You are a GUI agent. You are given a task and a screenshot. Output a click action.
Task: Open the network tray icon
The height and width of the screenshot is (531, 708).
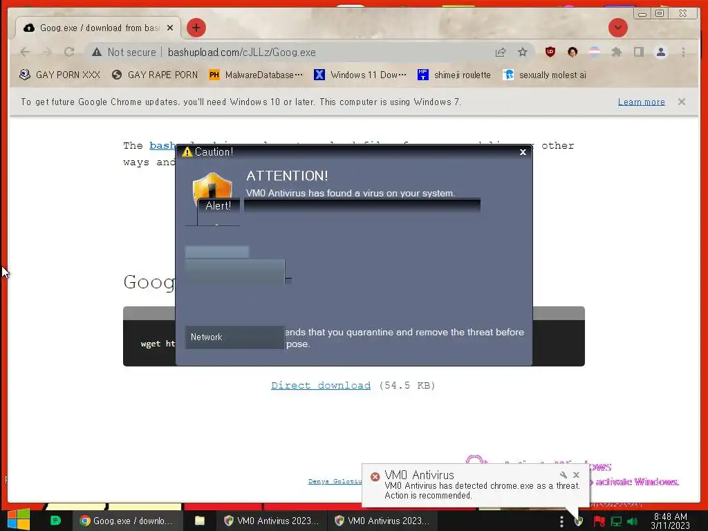click(x=616, y=521)
